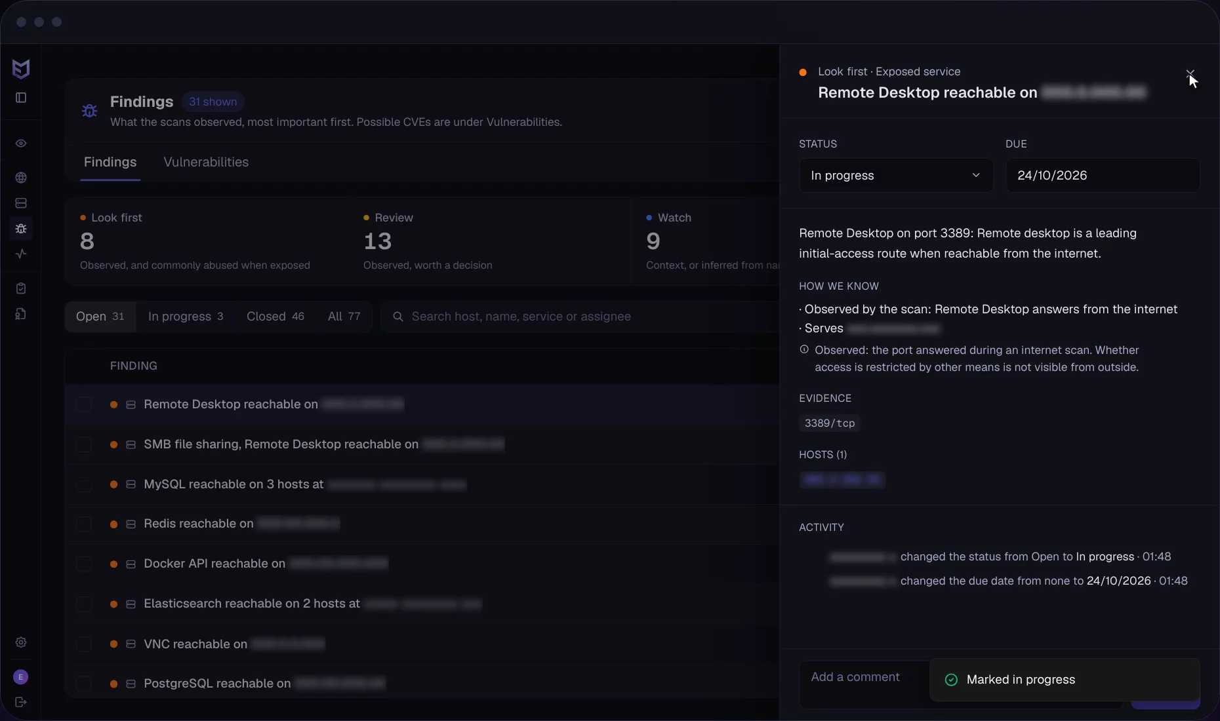Click the blurred host link under Hosts

point(842,480)
